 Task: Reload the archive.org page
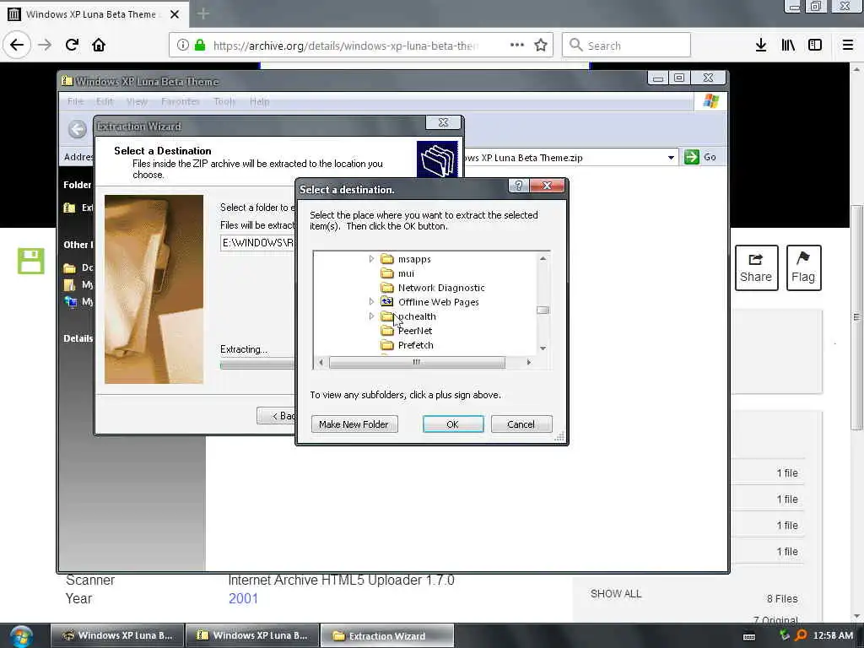(x=72, y=45)
